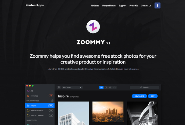Open the Facebook page icon
Viewport: 185px width, 125px height.
(x=158, y=5)
